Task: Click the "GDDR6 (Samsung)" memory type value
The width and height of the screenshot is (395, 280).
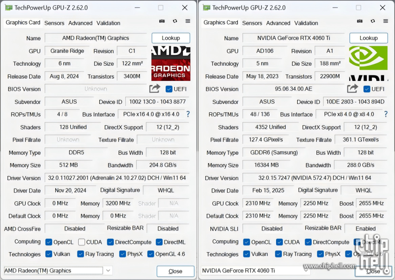Action: [x=274, y=153]
